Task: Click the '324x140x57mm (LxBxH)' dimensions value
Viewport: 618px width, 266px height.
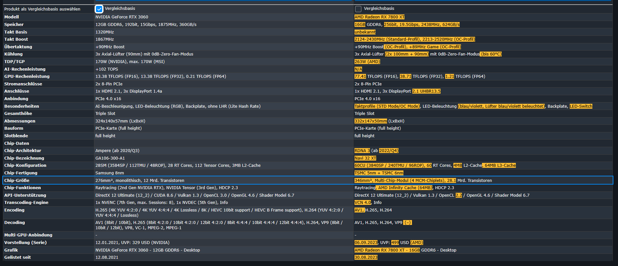Action: pyautogui.click(x=120, y=121)
